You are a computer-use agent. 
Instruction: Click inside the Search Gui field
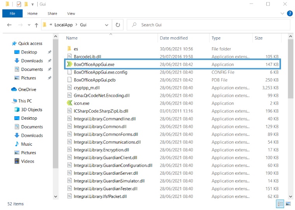[208, 25]
